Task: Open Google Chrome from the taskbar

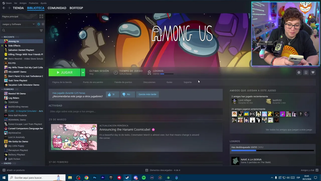Action: pos(86,178)
